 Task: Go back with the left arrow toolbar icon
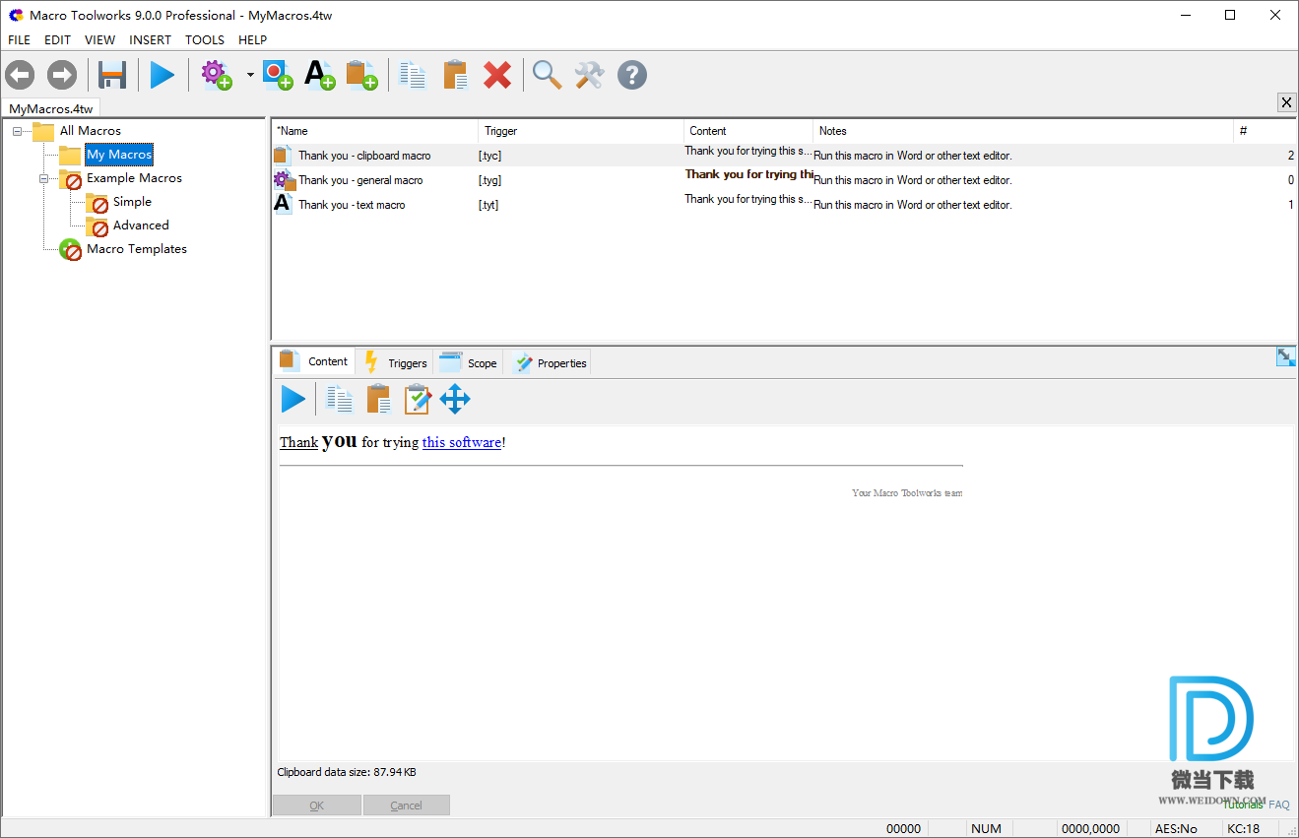(20, 75)
